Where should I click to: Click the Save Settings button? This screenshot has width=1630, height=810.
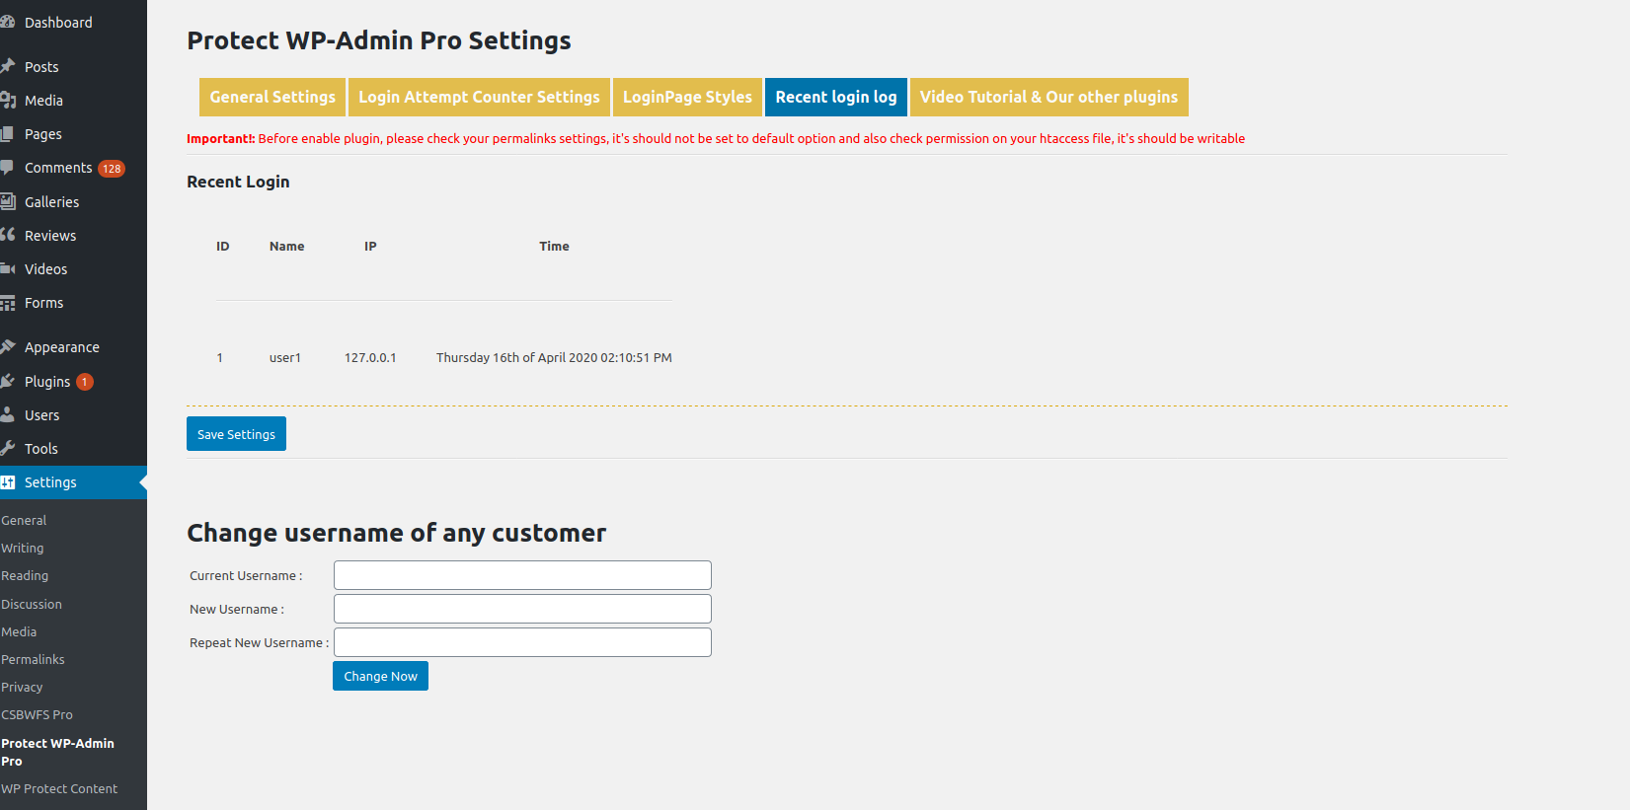coord(236,434)
